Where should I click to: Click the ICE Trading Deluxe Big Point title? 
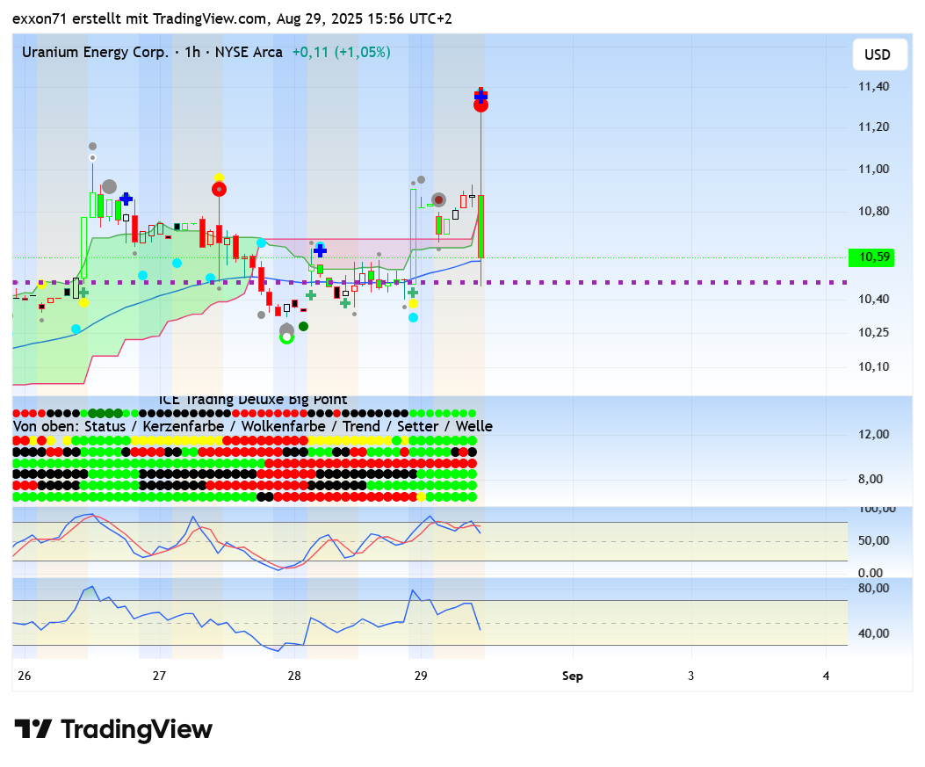click(x=253, y=400)
